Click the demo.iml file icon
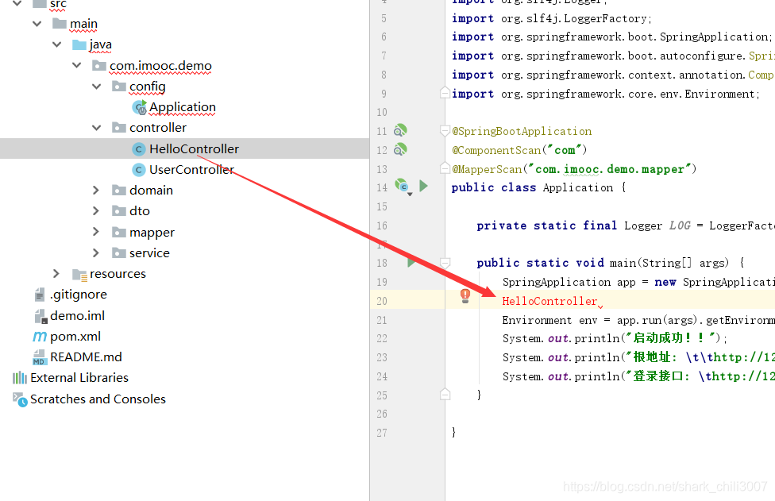 40,316
